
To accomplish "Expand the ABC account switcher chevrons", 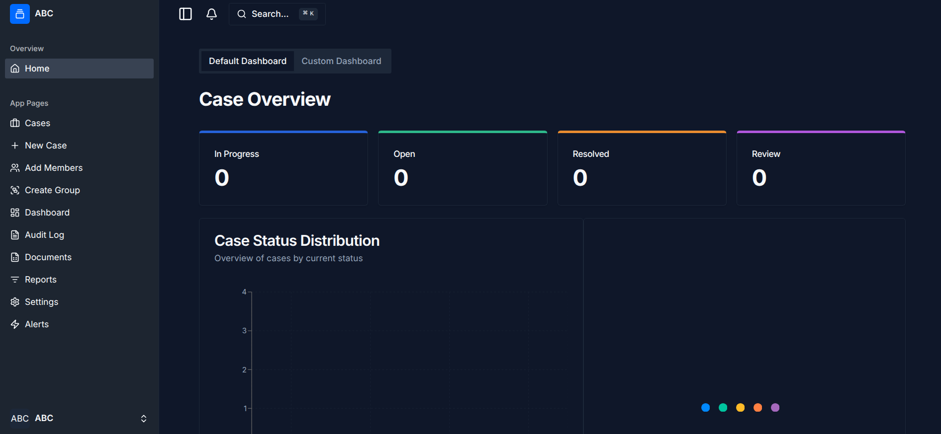I will pos(144,419).
